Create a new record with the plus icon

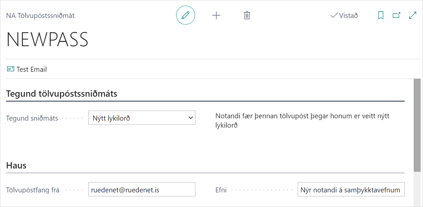pyautogui.click(x=216, y=15)
